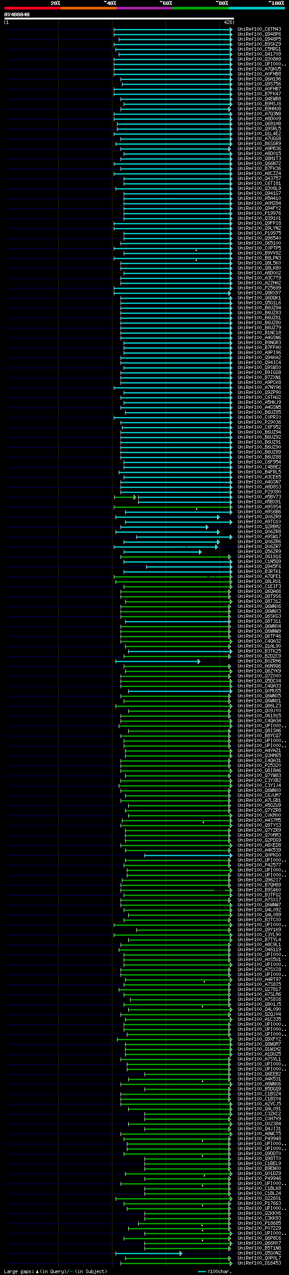Click the white query sequence bar
The height and width of the screenshot is (1275, 289).
pos(119,19)
